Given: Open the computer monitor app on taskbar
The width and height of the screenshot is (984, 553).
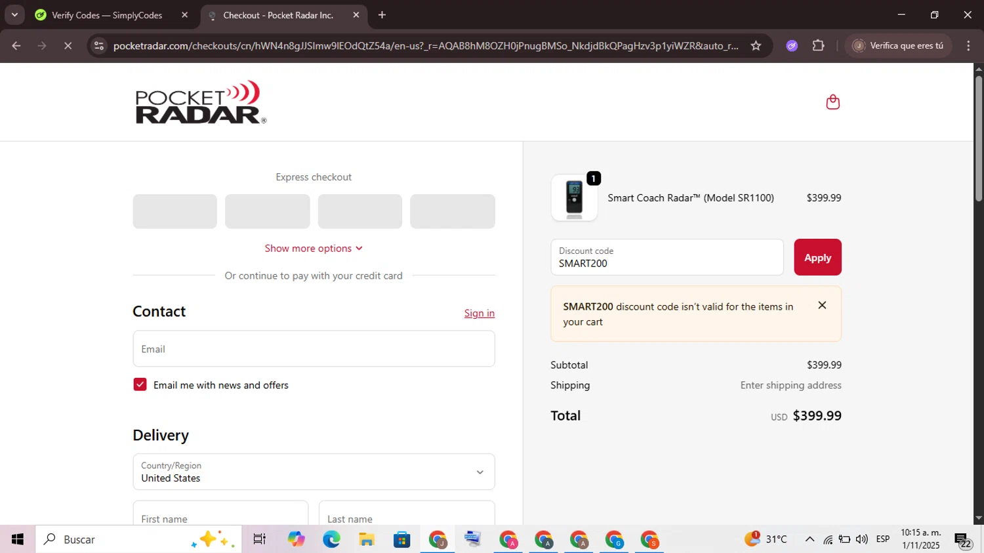Looking at the screenshot, I should [473, 539].
